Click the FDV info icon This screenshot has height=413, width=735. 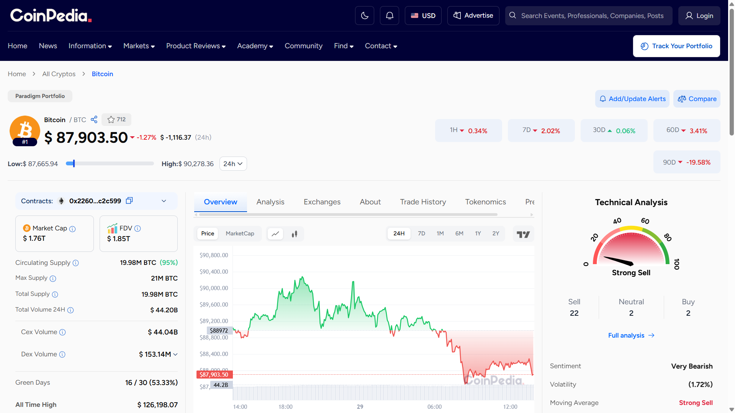(x=138, y=229)
